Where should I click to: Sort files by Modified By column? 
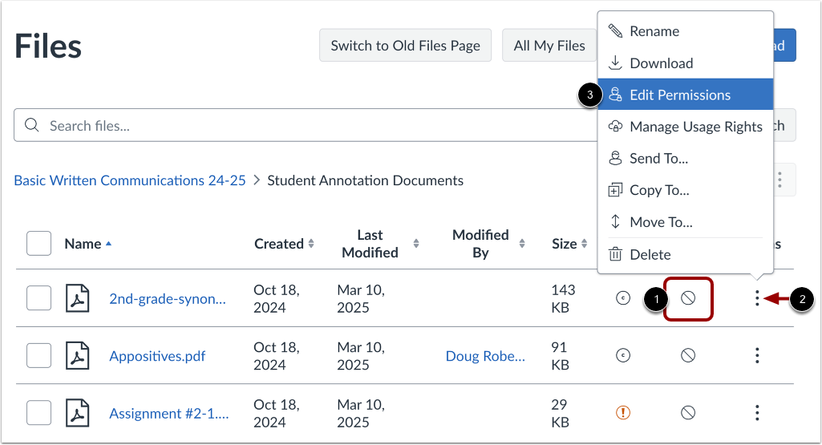coord(488,244)
